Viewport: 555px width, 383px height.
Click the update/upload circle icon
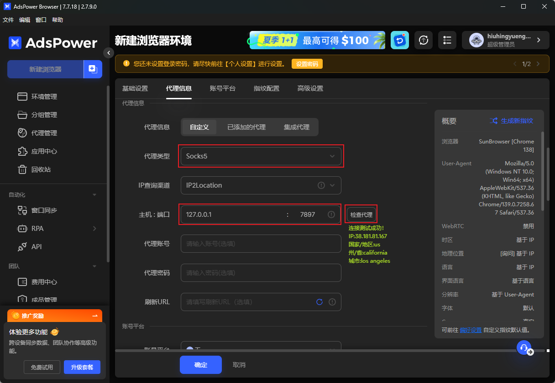(424, 40)
